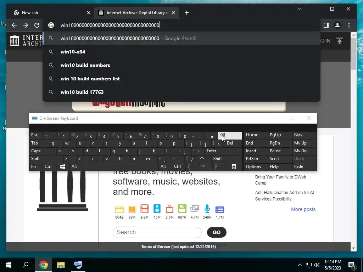Close the New Tab tab

[88, 13]
